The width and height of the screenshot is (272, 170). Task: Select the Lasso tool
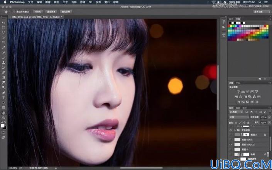coord(3,32)
